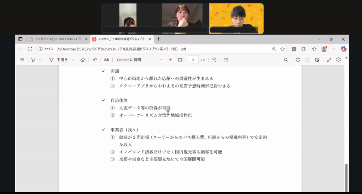This screenshot has height=194, width=362.
Task: Rotate the PDF page
Action: click(214, 60)
